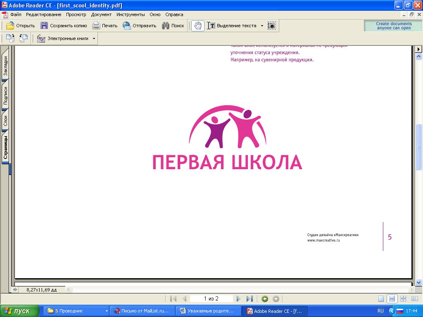Screen dimensions: 423x317
Task: Click the ПЕРВАЯ ШКОЛА logo text
Action: 227,162
